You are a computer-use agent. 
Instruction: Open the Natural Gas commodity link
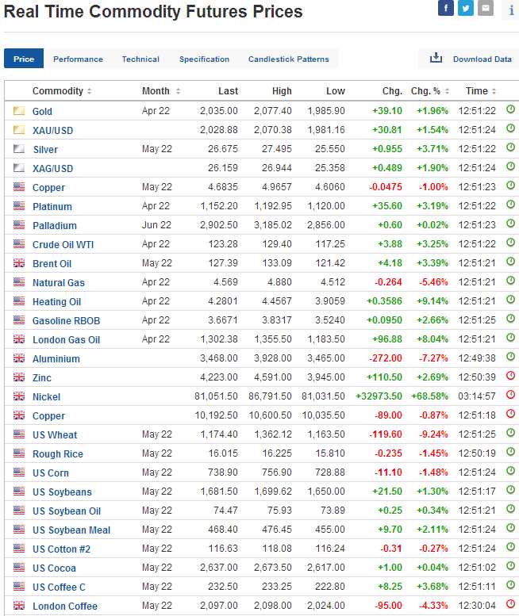59,283
